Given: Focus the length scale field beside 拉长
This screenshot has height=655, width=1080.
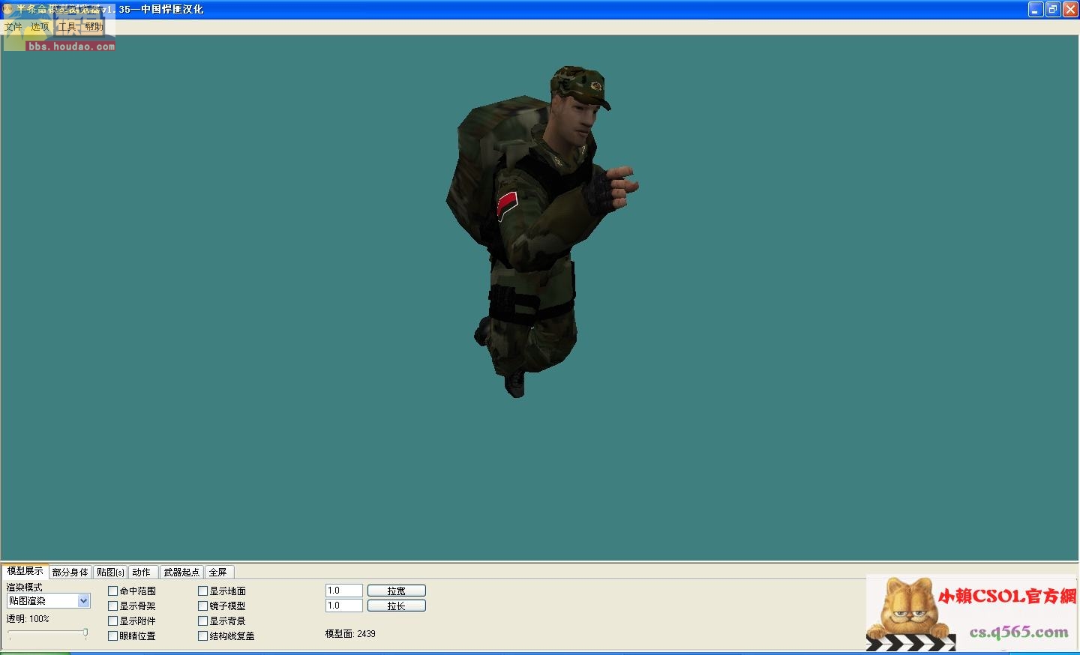Looking at the screenshot, I should [x=344, y=606].
